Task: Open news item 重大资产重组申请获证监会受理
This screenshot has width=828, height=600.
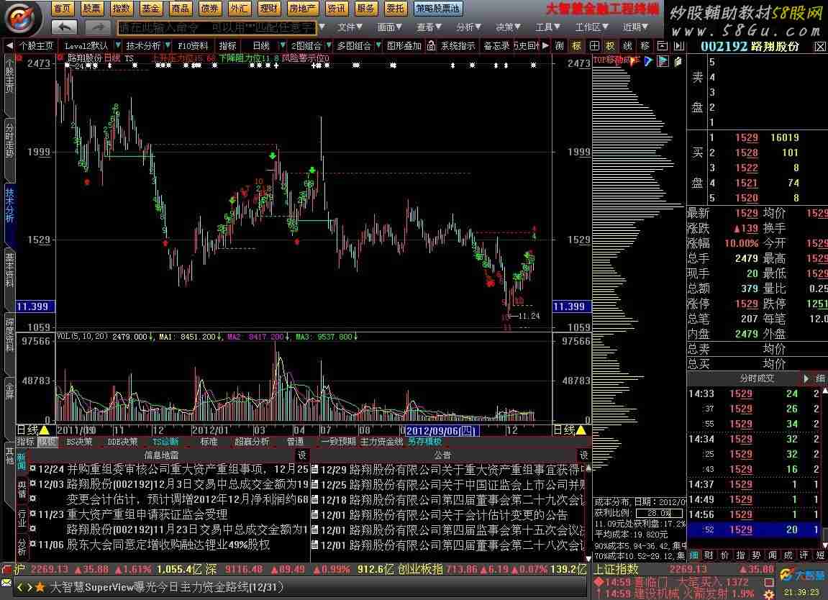Action: tap(147, 514)
